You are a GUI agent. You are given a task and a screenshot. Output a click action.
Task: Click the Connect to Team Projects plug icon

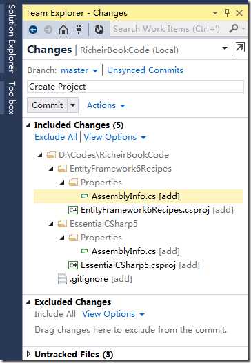pyautogui.click(x=79, y=29)
